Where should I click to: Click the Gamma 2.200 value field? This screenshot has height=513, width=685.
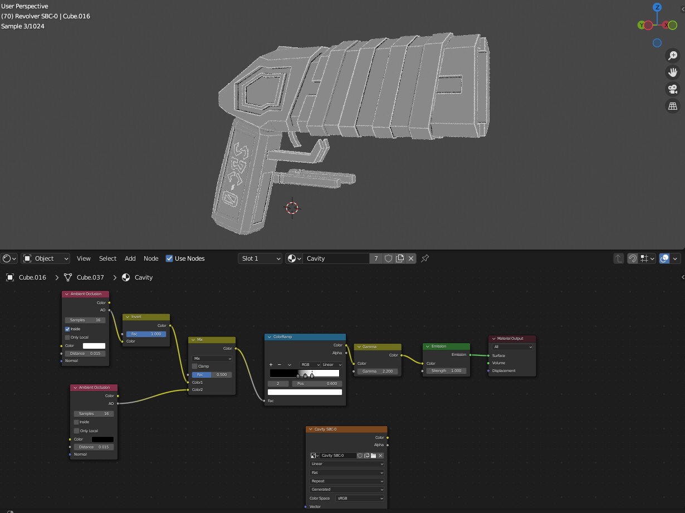click(378, 371)
